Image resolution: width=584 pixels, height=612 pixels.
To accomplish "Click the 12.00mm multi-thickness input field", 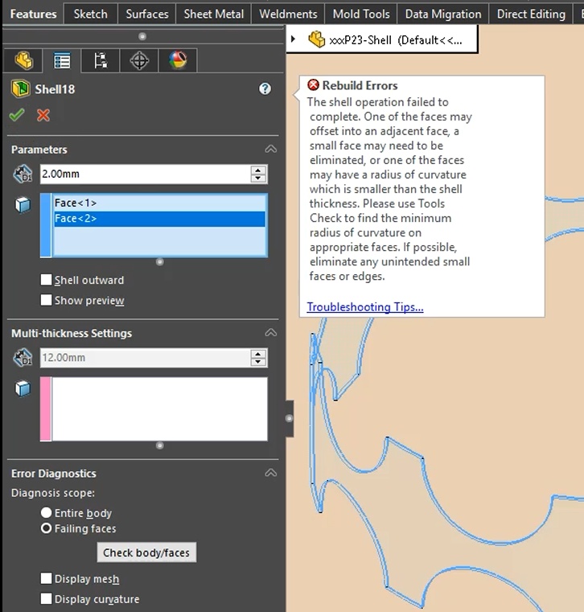I will tap(146, 358).
